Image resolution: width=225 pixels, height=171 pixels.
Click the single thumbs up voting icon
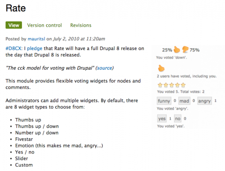click(161, 68)
